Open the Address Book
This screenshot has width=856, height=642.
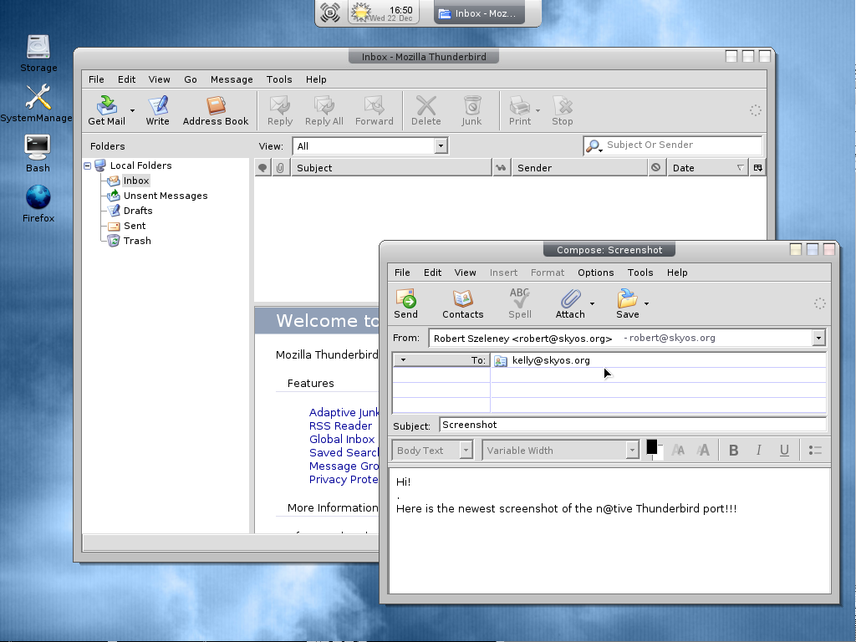[x=215, y=110]
